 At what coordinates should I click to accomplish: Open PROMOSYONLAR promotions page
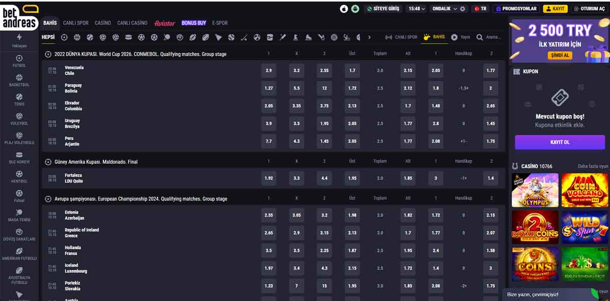[x=516, y=9]
